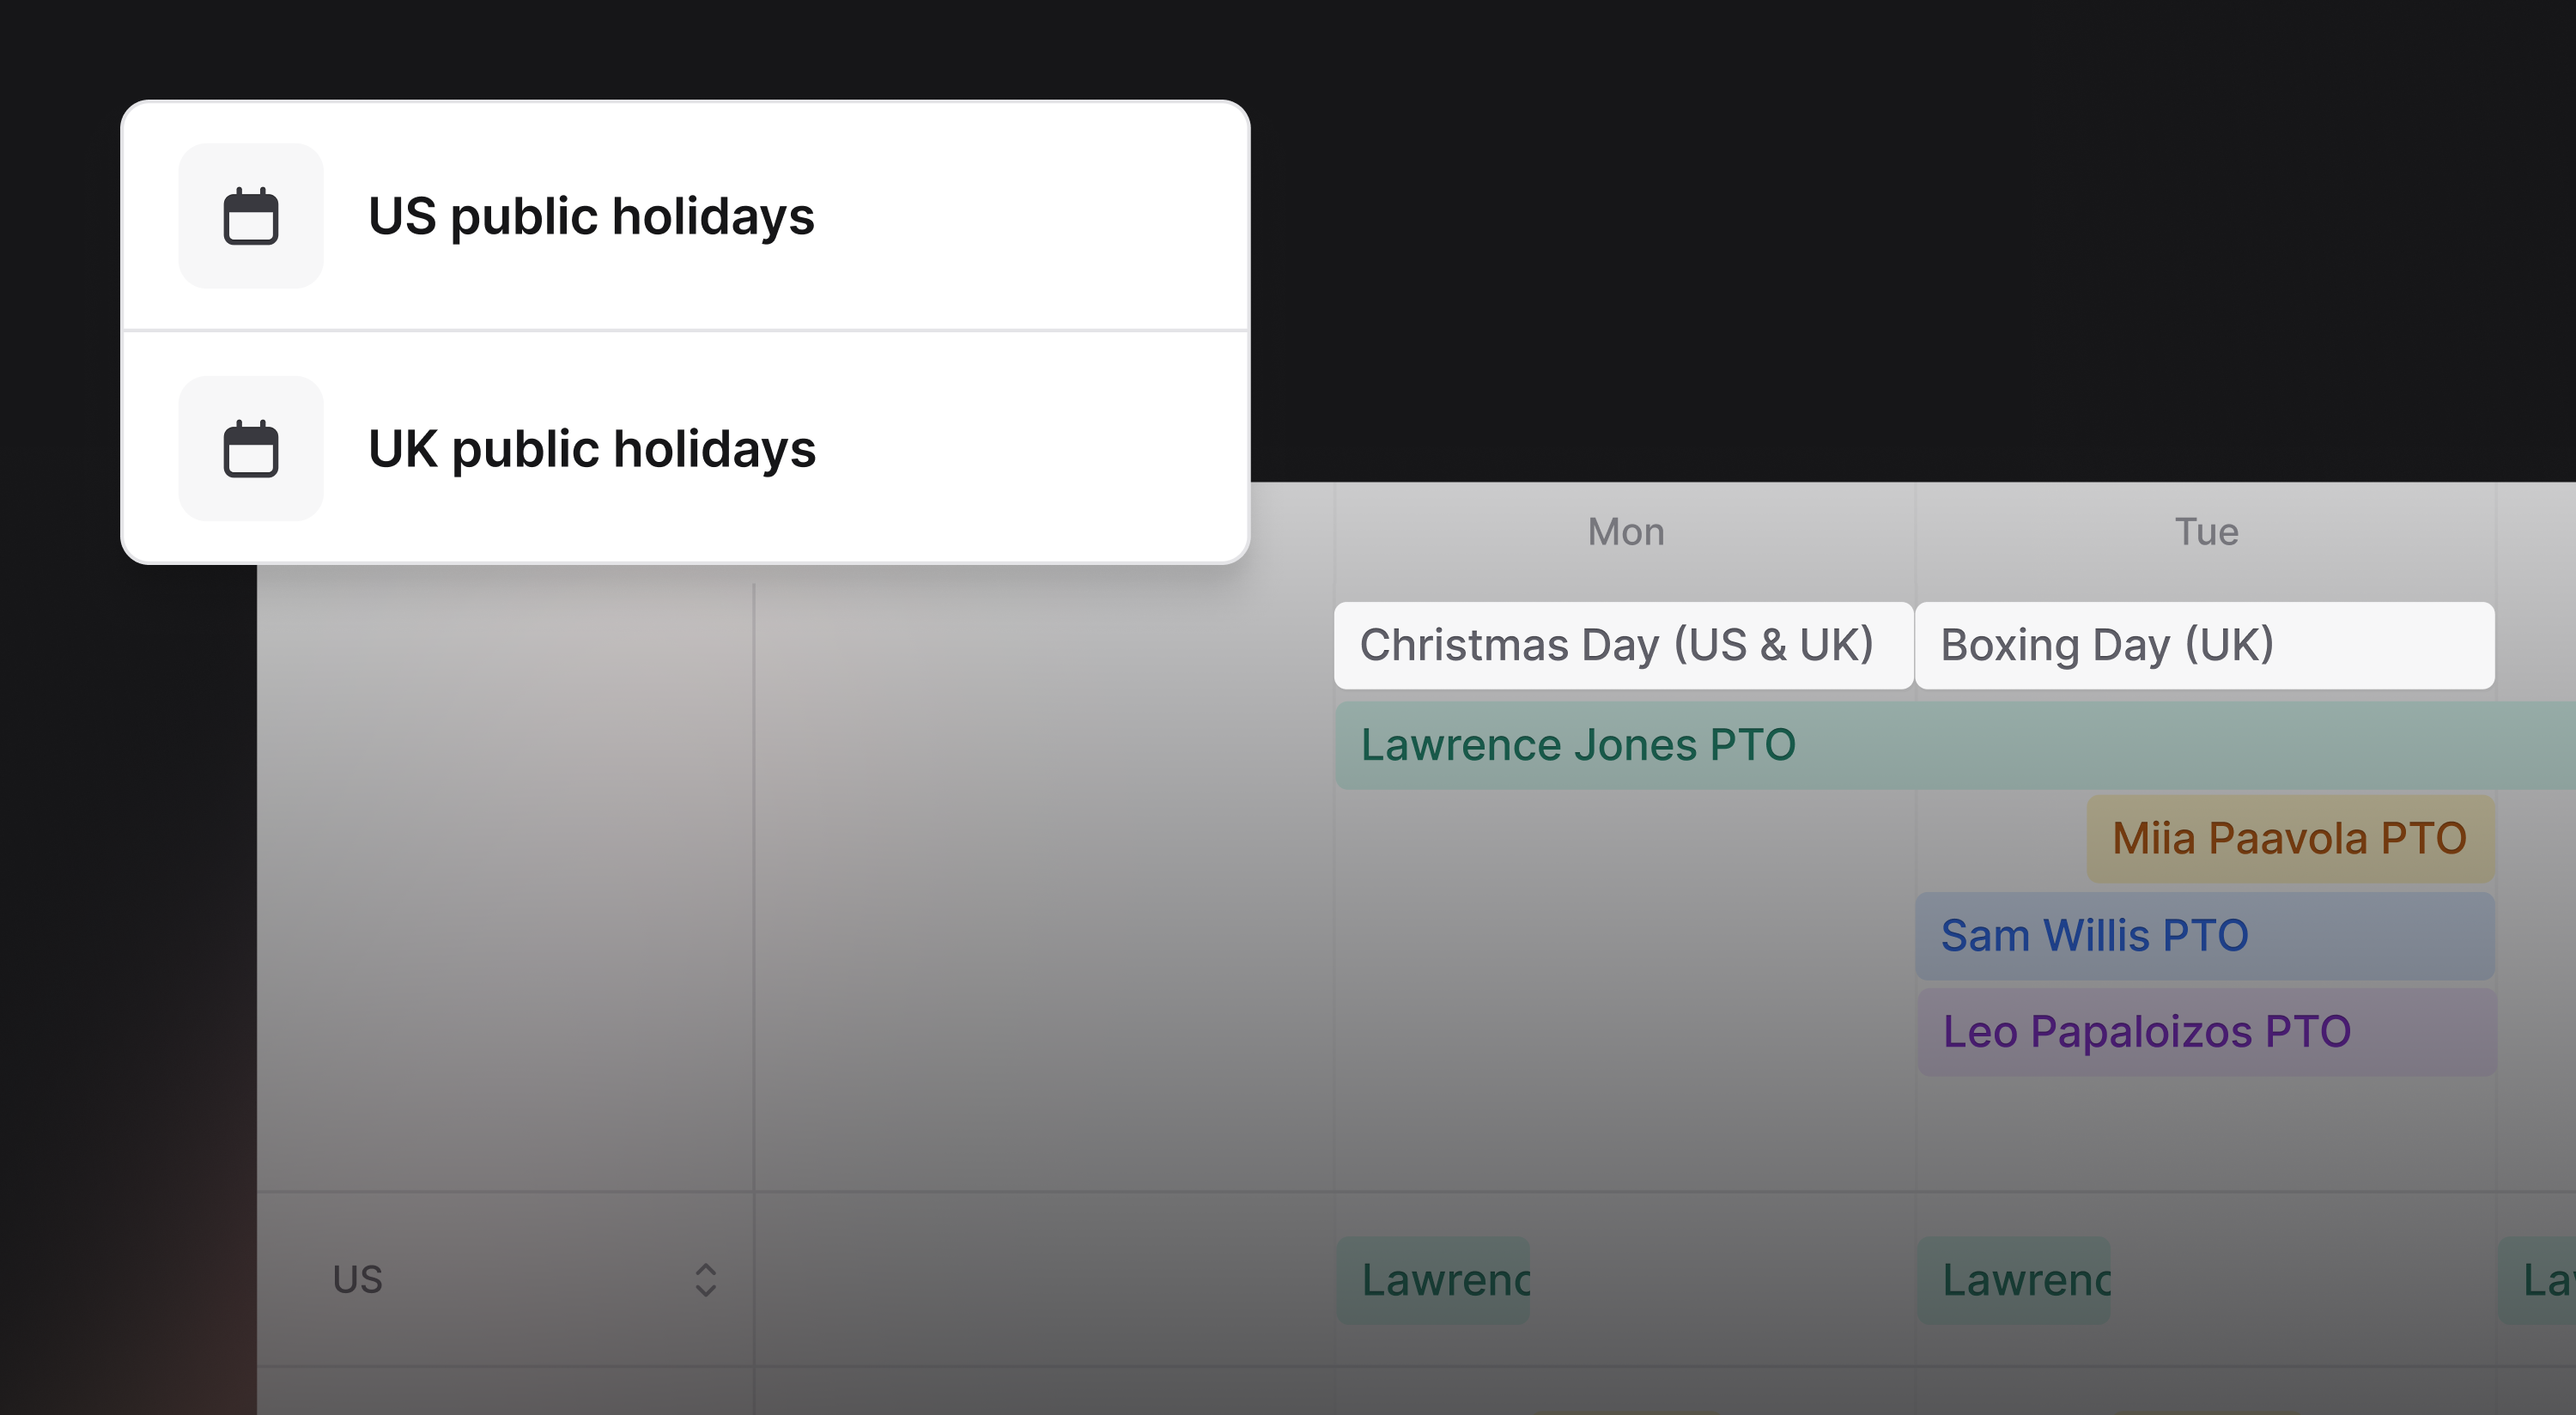Expand the US dropdown chevrons
This screenshot has height=1415, width=2576.
705,1279
